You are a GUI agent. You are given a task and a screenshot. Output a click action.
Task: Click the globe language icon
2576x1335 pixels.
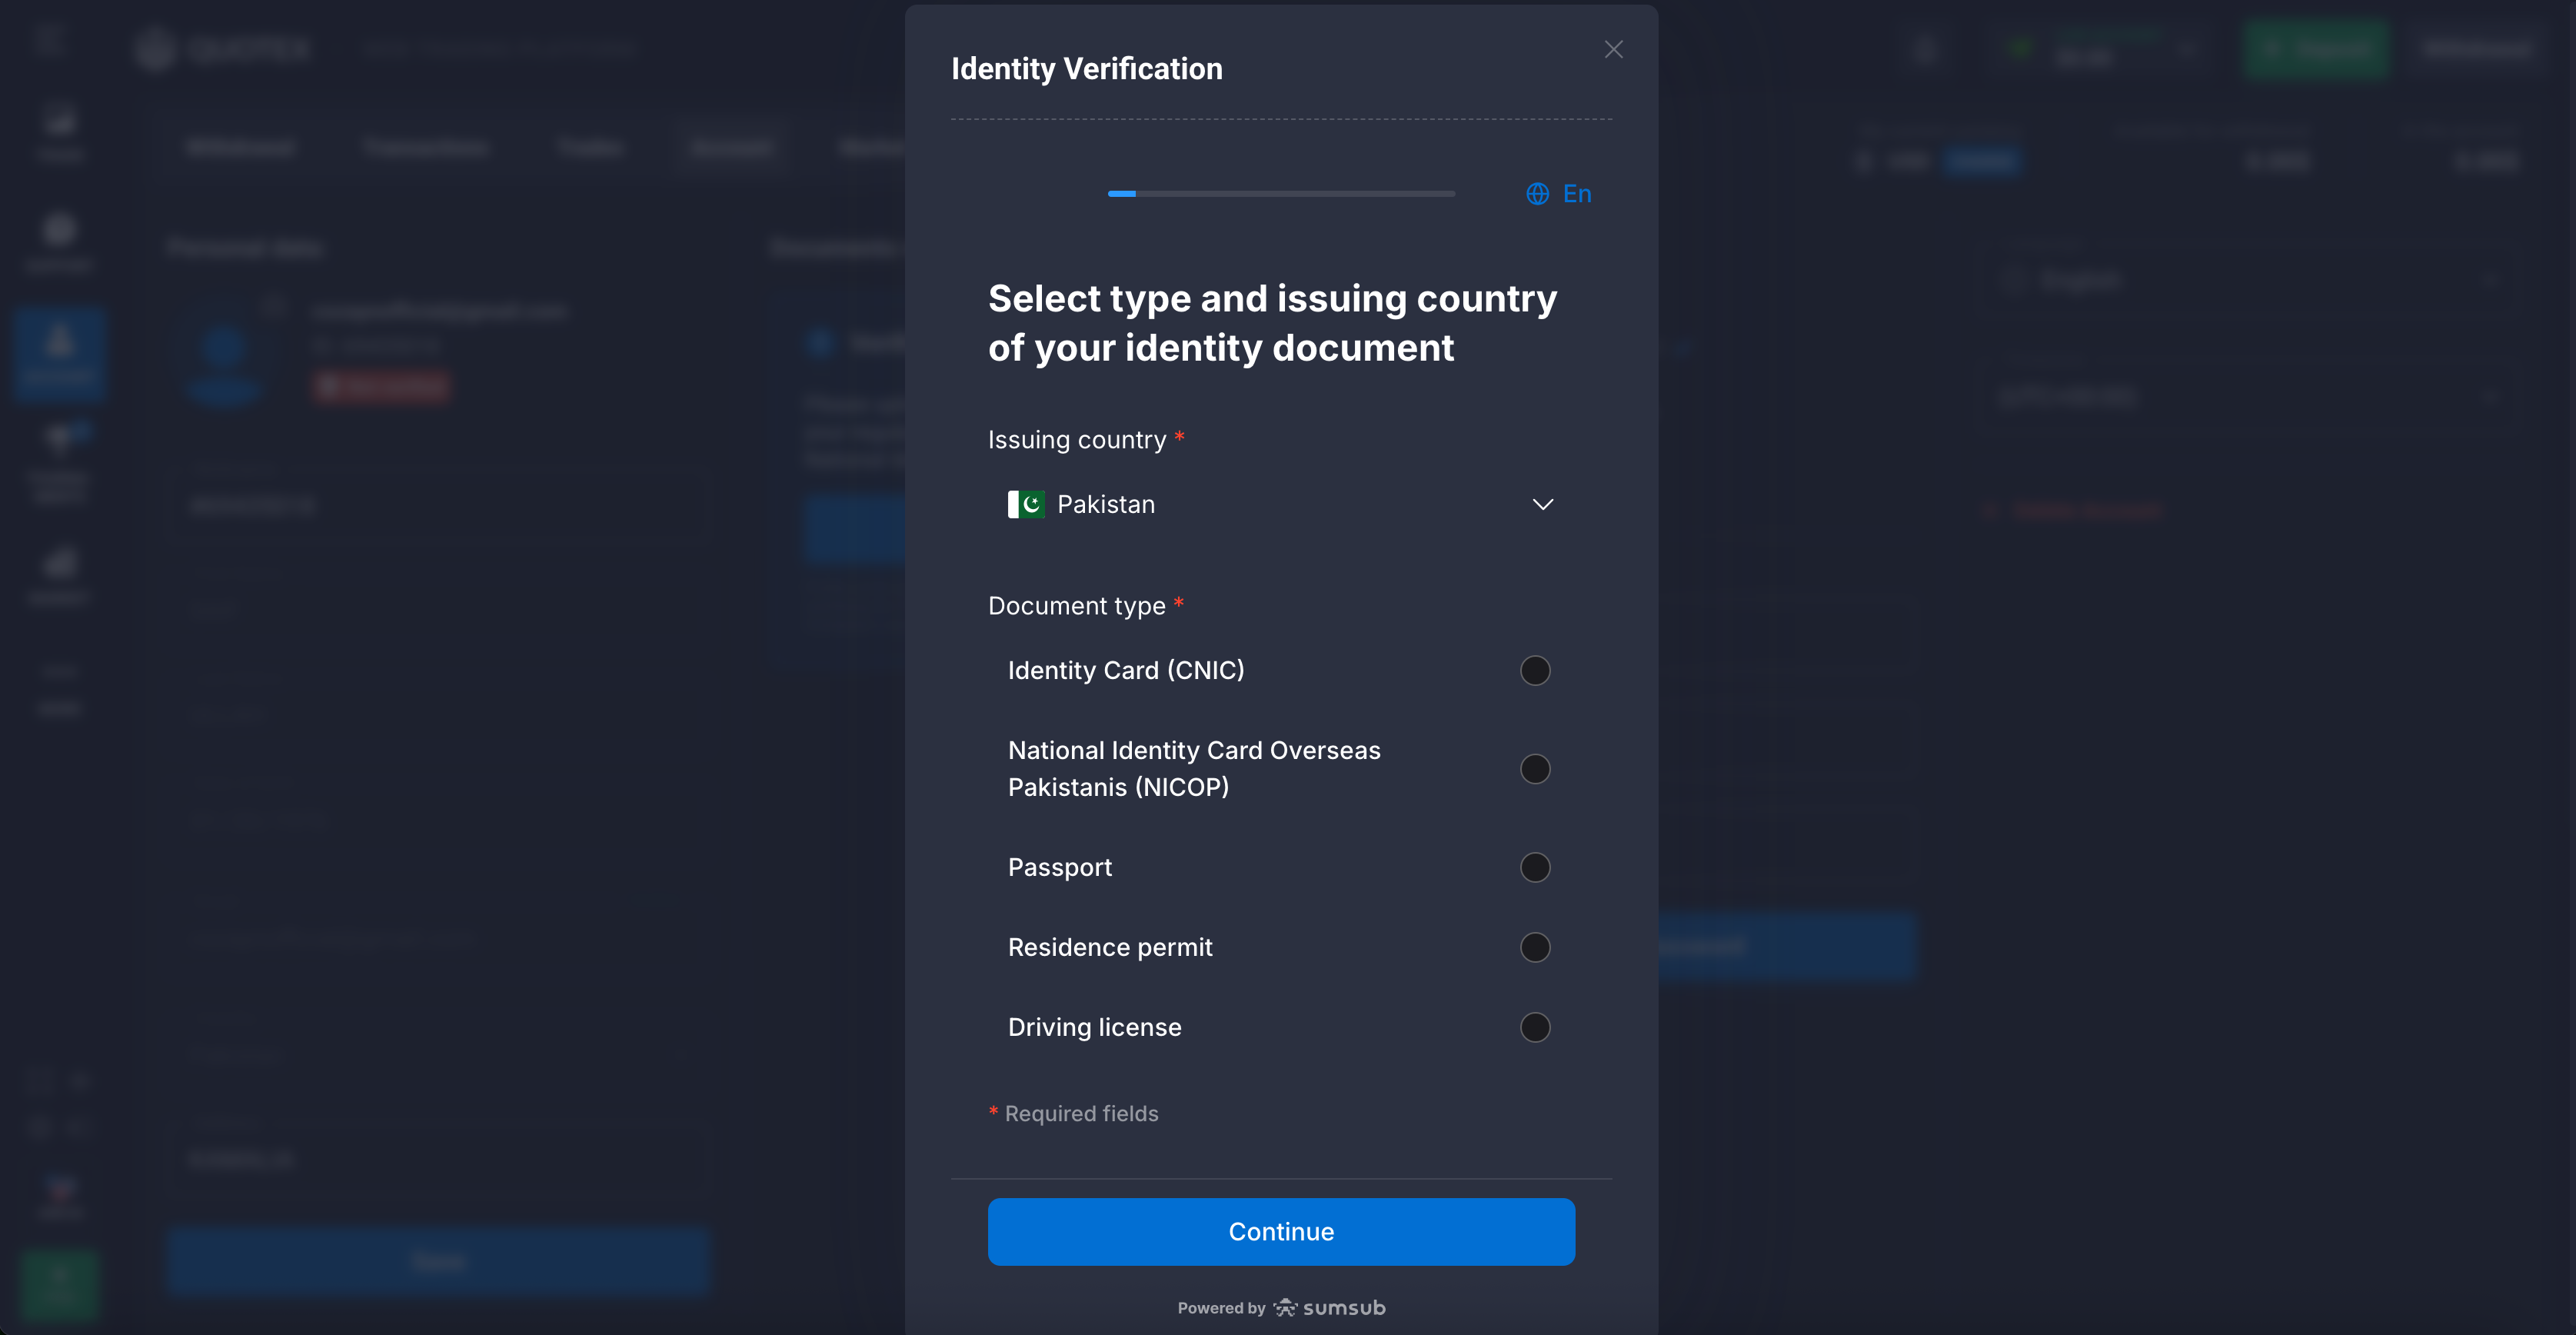pyautogui.click(x=1537, y=194)
